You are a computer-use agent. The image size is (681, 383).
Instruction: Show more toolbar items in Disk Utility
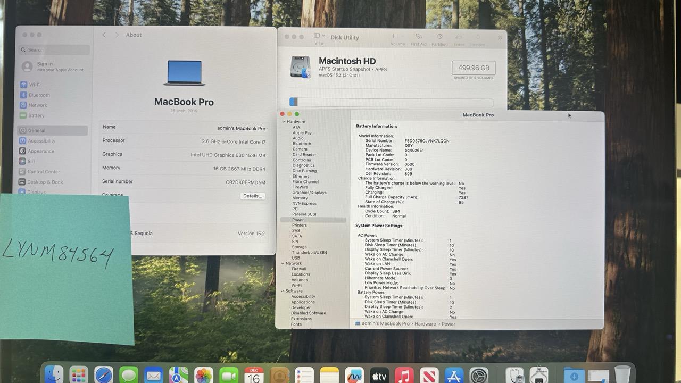coord(500,38)
